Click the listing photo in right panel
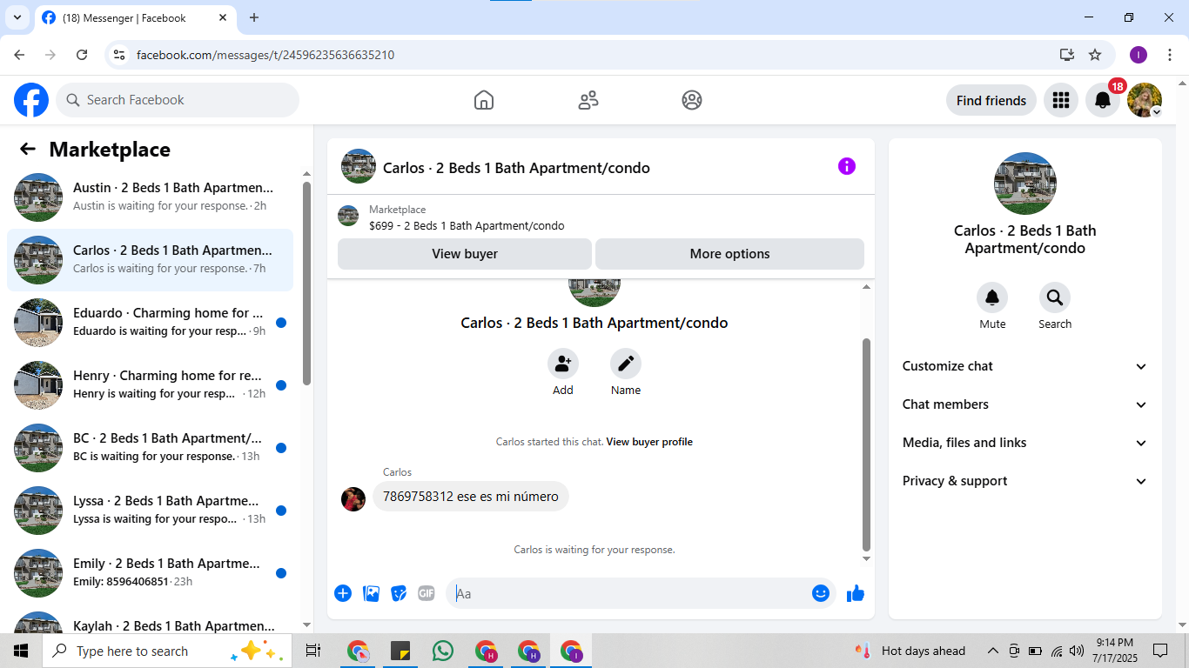Image resolution: width=1189 pixels, height=668 pixels. click(1025, 184)
